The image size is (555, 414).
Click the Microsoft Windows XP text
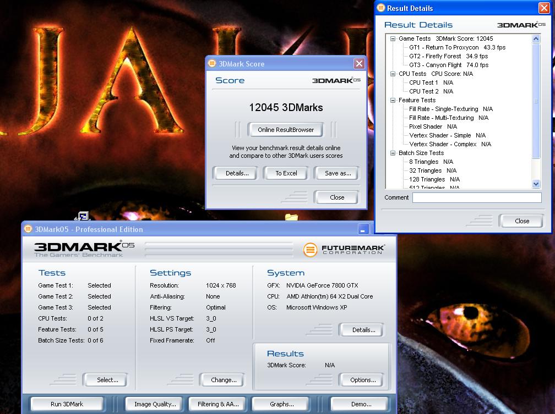[x=317, y=307]
